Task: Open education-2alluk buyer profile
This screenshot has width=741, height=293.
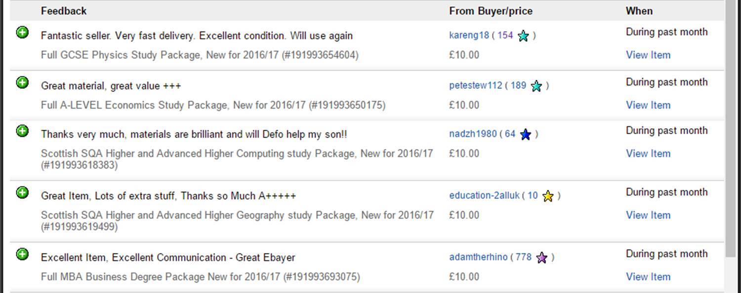Action: pyautogui.click(x=484, y=195)
